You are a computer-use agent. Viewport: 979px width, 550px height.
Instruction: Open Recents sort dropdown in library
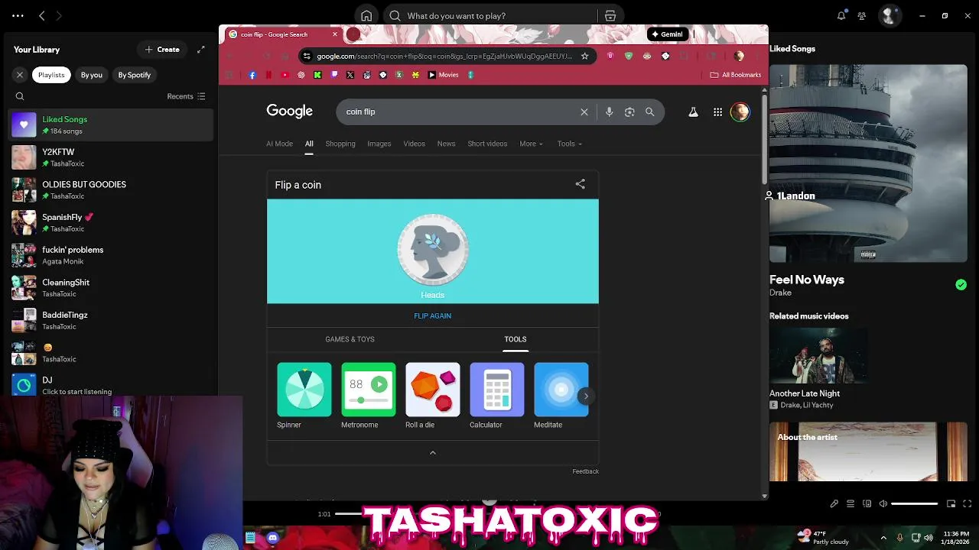186,96
